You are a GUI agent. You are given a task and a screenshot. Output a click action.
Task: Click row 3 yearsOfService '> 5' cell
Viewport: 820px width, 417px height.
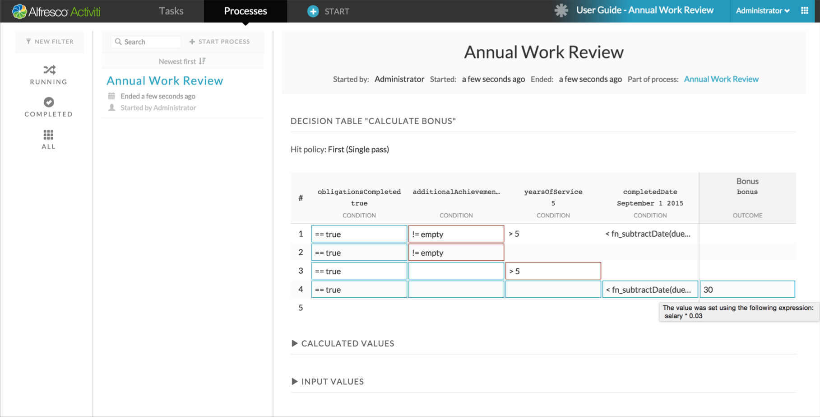(553, 271)
